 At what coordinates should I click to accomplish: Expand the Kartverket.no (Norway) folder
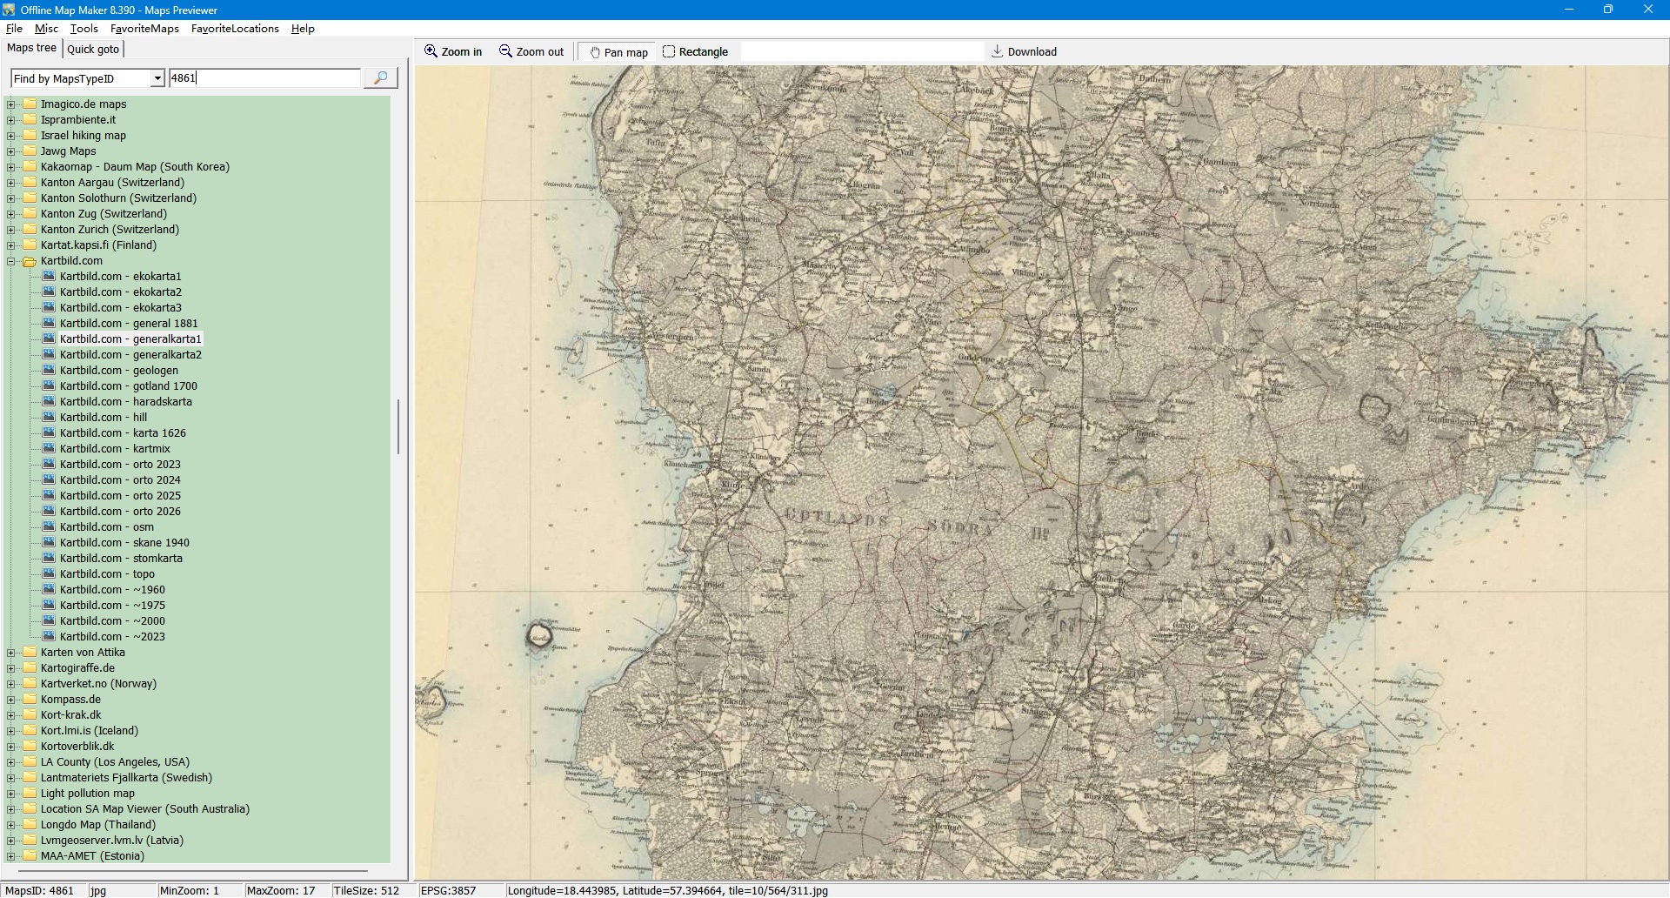[x=11, y=684]
